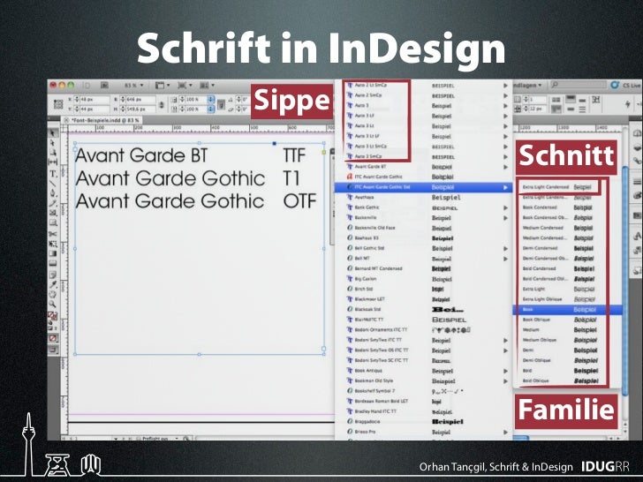Select the Rectangle Frame tool
Viewport: 643px width, 482px height.
click(x=53, y=213)
